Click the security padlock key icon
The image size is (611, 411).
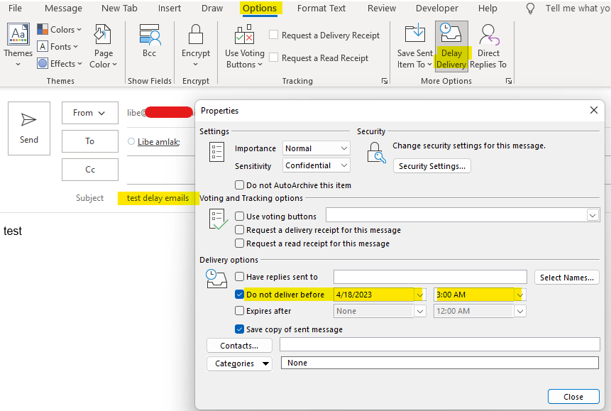click(376, 153)
